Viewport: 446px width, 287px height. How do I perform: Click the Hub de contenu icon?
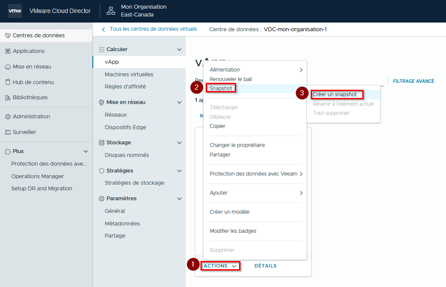(x=8, y=82)
